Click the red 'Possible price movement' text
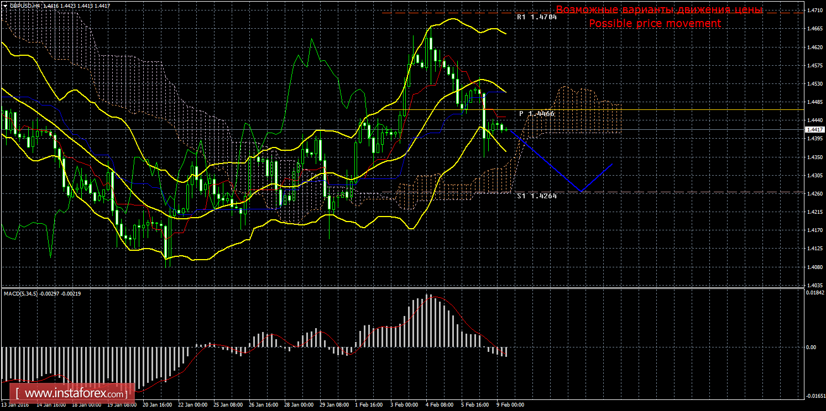The image size is (826, 411). pyautogui.click(x=655, y=24)
